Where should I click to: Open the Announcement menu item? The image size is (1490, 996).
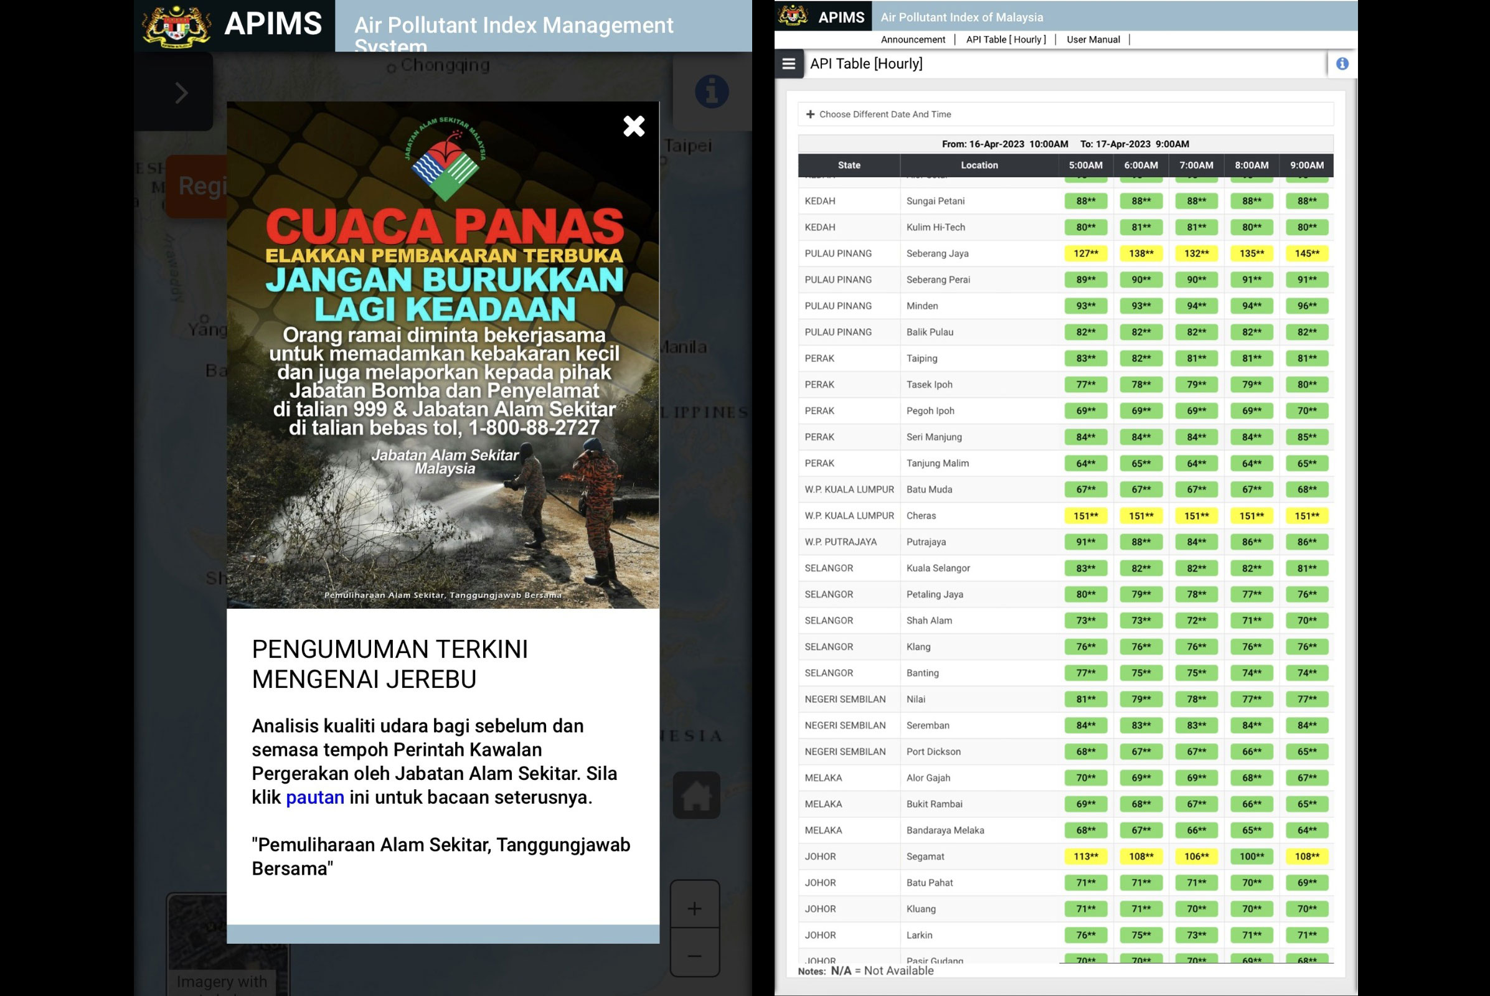tap(912, 39)
